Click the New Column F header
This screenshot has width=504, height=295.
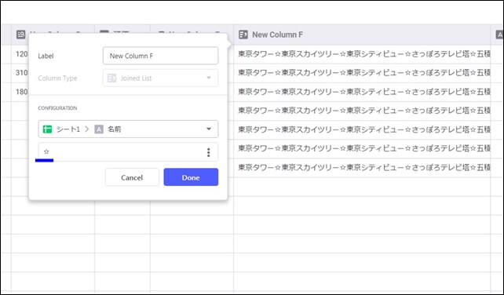362,35
